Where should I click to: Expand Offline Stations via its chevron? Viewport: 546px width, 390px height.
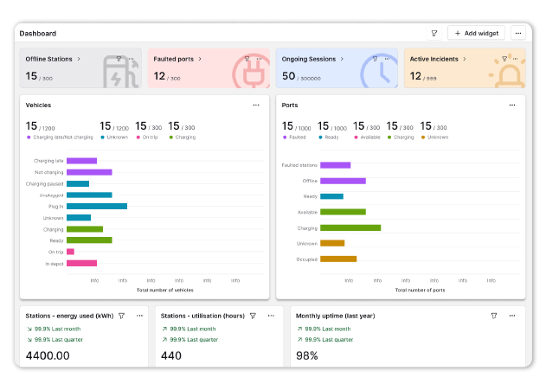point(79,59)
